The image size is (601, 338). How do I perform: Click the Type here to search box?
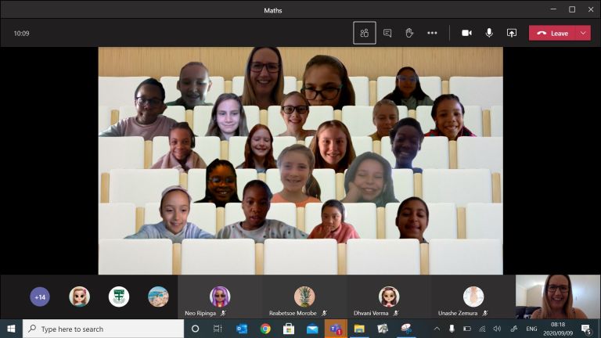(x=103, y=329)
